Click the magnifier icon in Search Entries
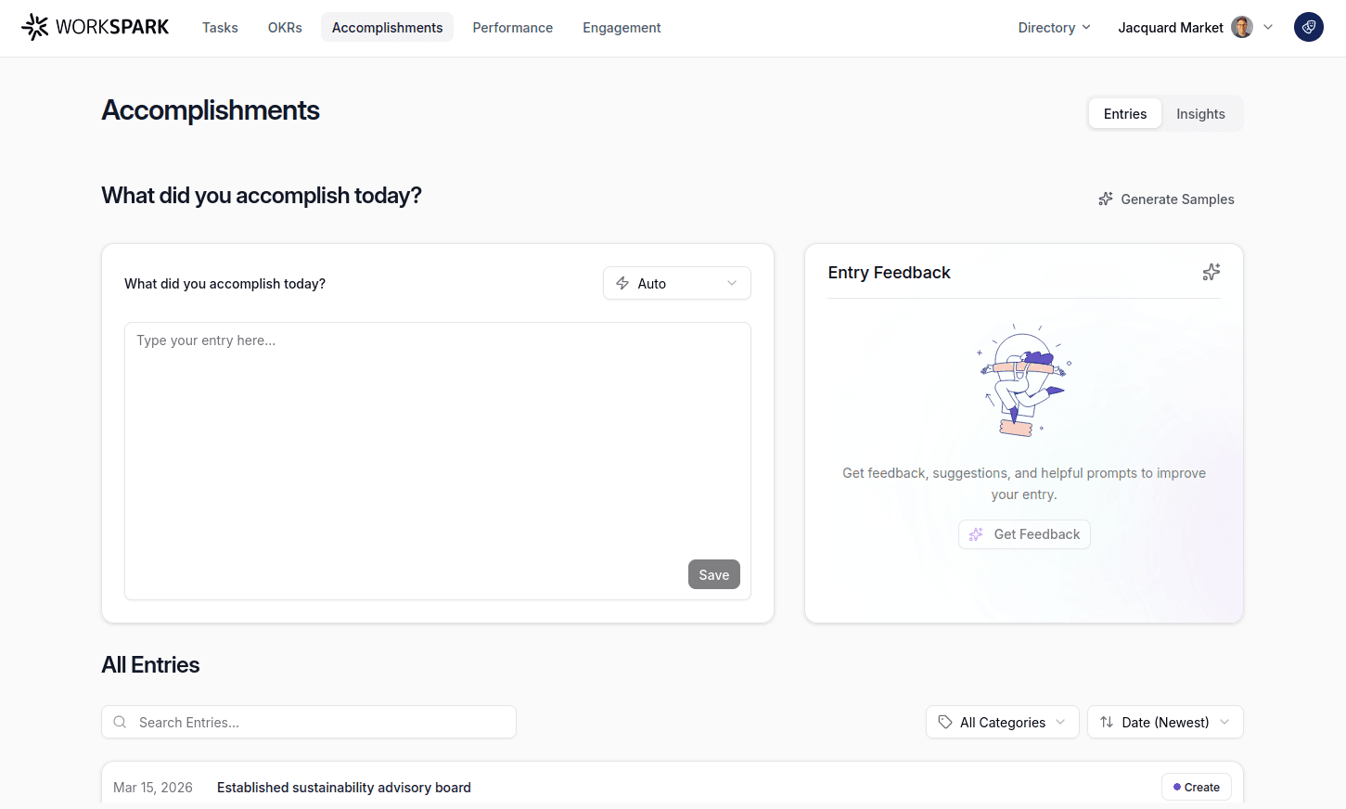Image resolution: width=1346 pixels, height=809 pixels. (120, 722)
